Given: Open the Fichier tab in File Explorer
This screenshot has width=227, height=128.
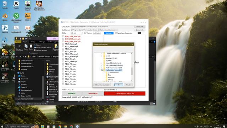Looking at the screenshot, I should pyautogui.click(x=18, y=42).
